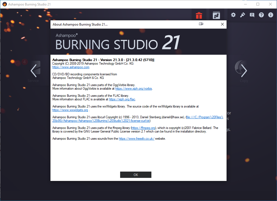
Task: Open help with the question mark icon
Action: pos(261,15)
